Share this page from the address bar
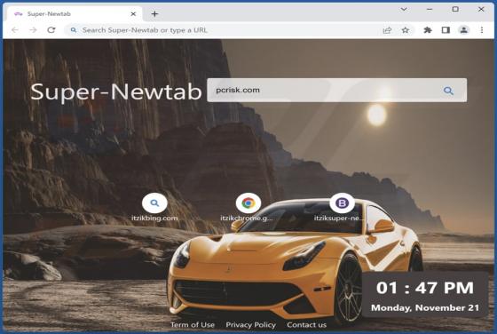497x334 pixels. [x=387, y=30]
